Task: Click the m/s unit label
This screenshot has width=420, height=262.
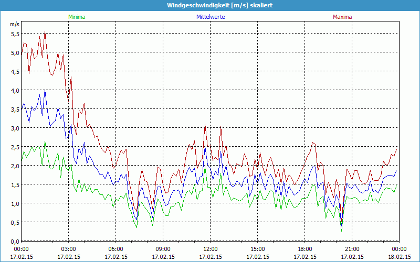Action: pyautogui.click(x=15, y=24)
